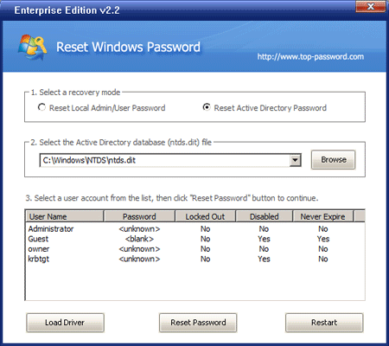The image size is (389, 346).
Task: Click the Reset Password button
Action: pyautogui.click(x=198, y=323)
